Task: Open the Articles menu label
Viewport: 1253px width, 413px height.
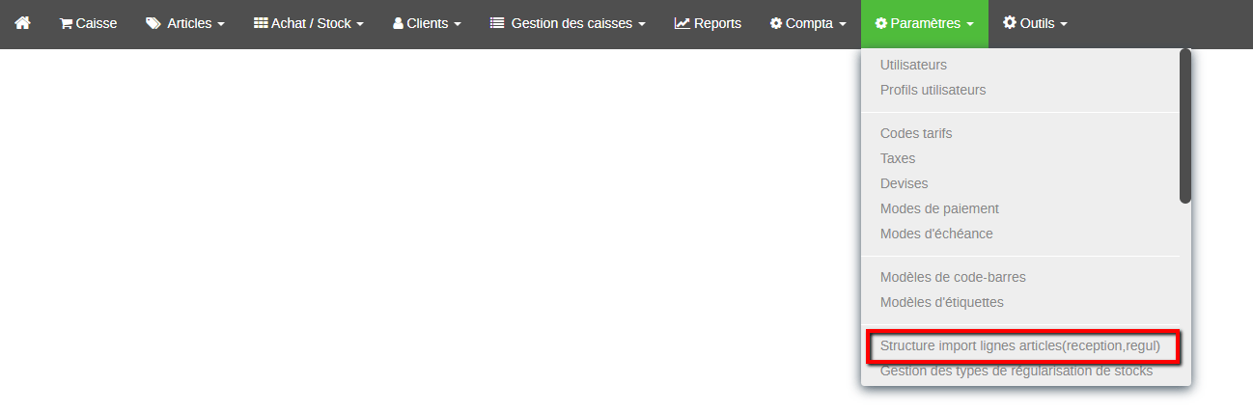Action: click(x=189, y=23)
